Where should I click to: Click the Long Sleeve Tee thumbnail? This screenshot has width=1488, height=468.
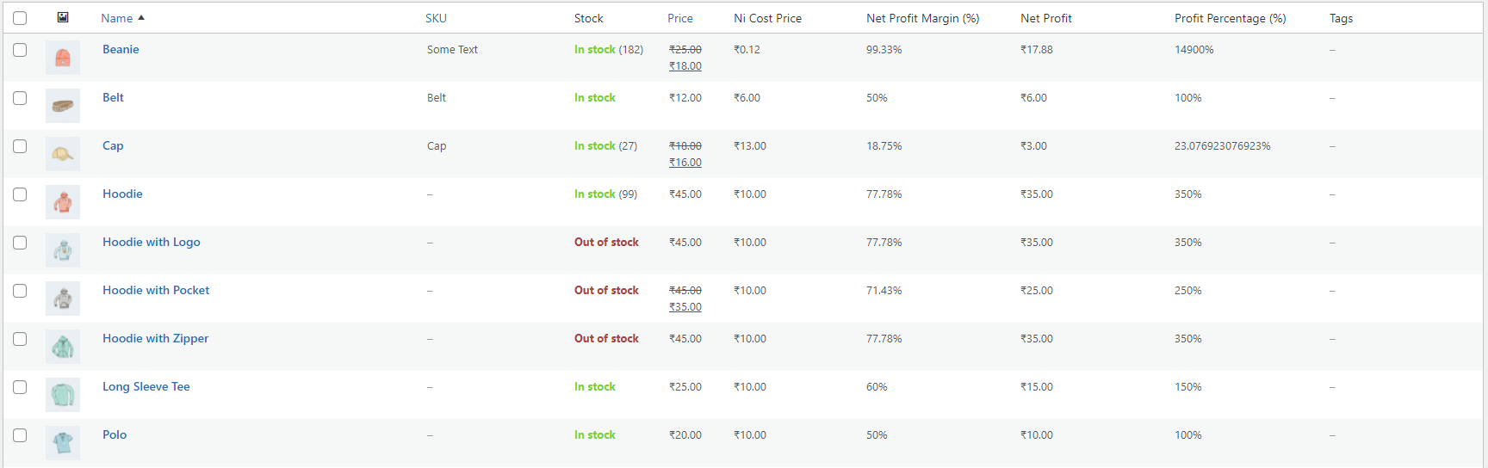coord(63,395)
